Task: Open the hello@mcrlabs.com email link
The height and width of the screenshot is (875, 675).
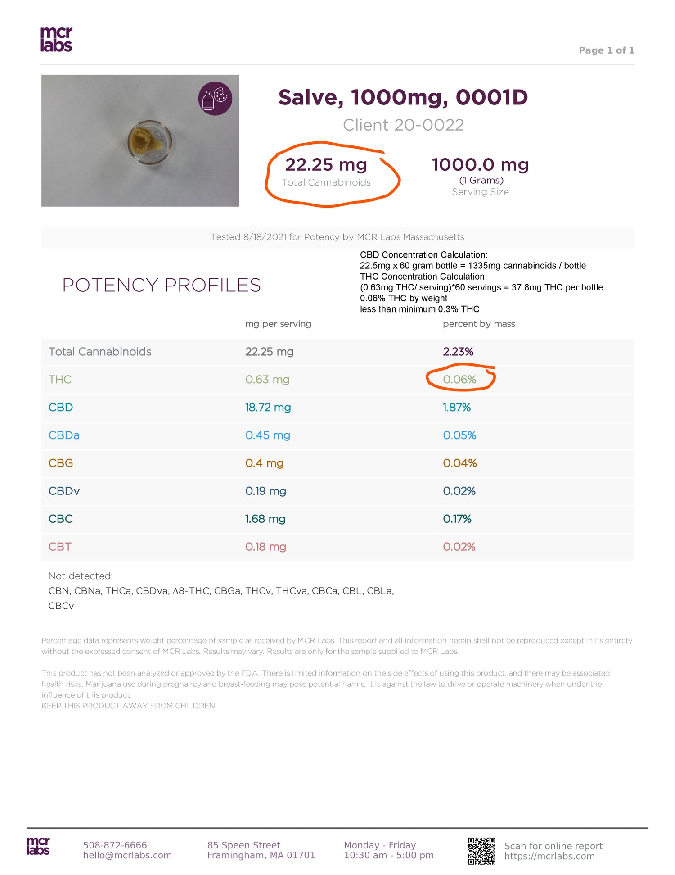Action: click(127, 855)
